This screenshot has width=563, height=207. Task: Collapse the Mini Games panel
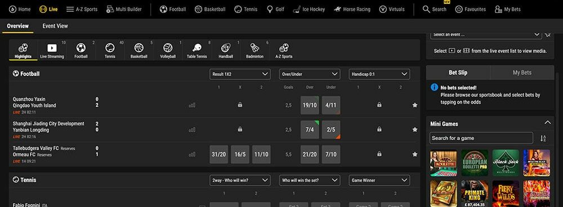click(547, 123)
